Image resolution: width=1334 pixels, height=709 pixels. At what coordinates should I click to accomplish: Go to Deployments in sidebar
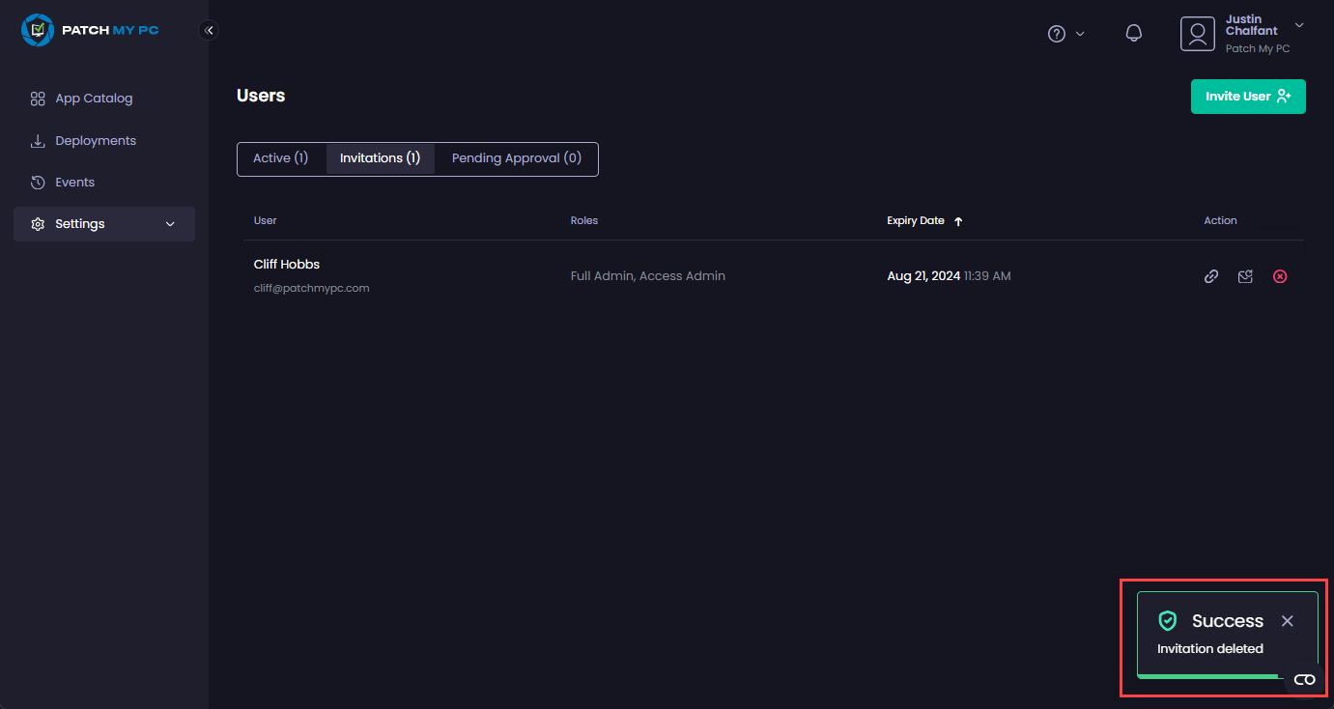pyautogui.click(x=96, y=141)
